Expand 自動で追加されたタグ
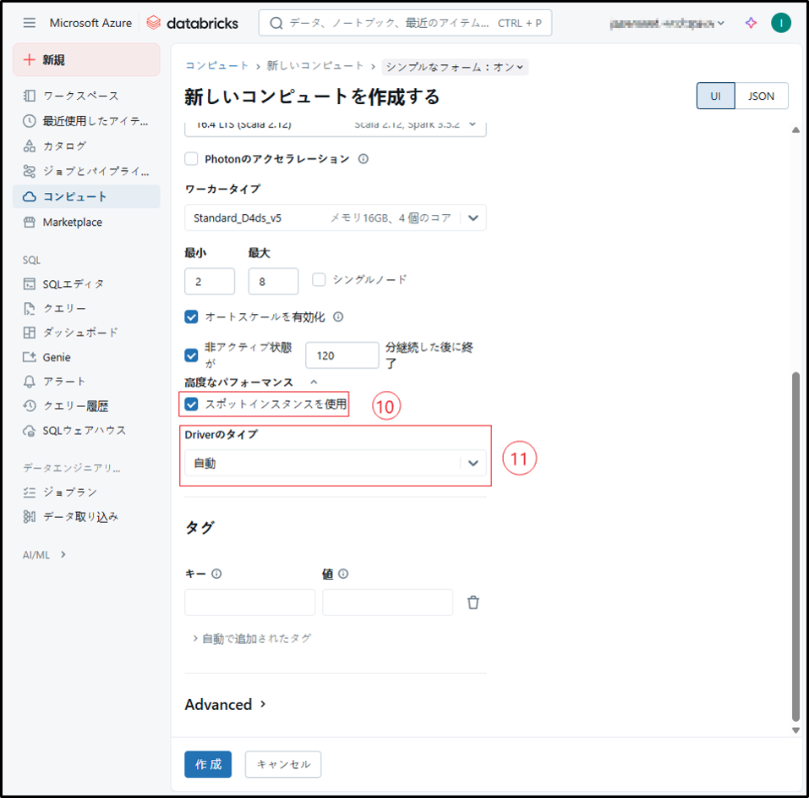Screen dimensions: 809x798 point(252,638)
